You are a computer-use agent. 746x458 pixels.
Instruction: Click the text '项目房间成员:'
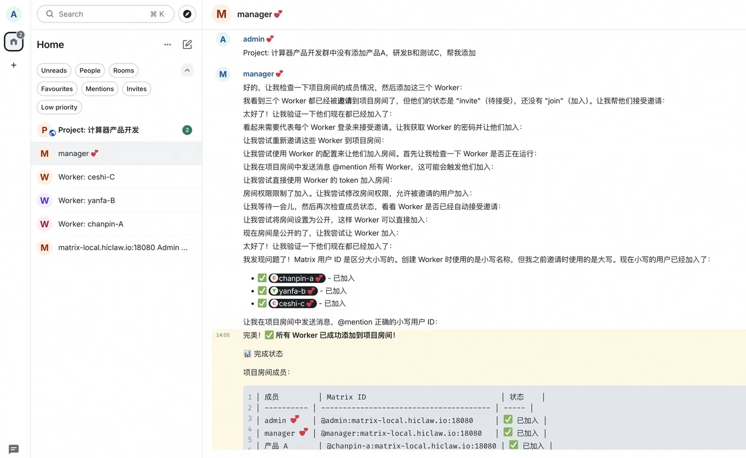[x=266, y=372]
